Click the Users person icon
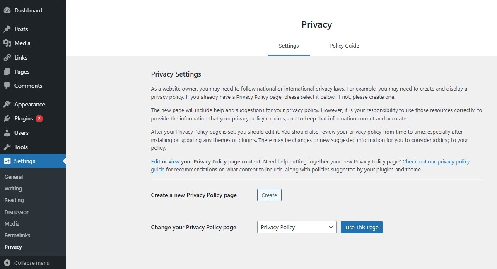This screenshot has height=269, width=497. click(7, 133)
